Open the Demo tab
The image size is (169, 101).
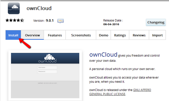tap(103, 35)
